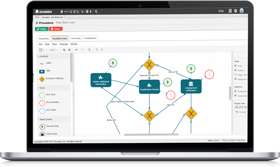Click the dial pad icon beside the microphone
This screenshot has height=167, width=280.
[x=87, y=11]
